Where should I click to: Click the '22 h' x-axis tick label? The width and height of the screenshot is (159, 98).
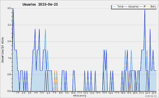coord(148,93)
